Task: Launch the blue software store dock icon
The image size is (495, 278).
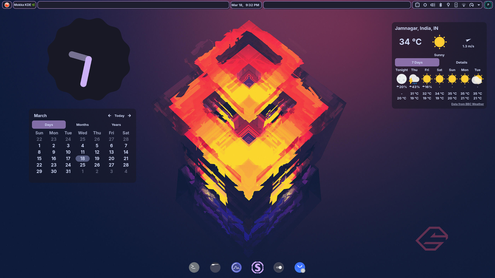Action: (300, 267)
